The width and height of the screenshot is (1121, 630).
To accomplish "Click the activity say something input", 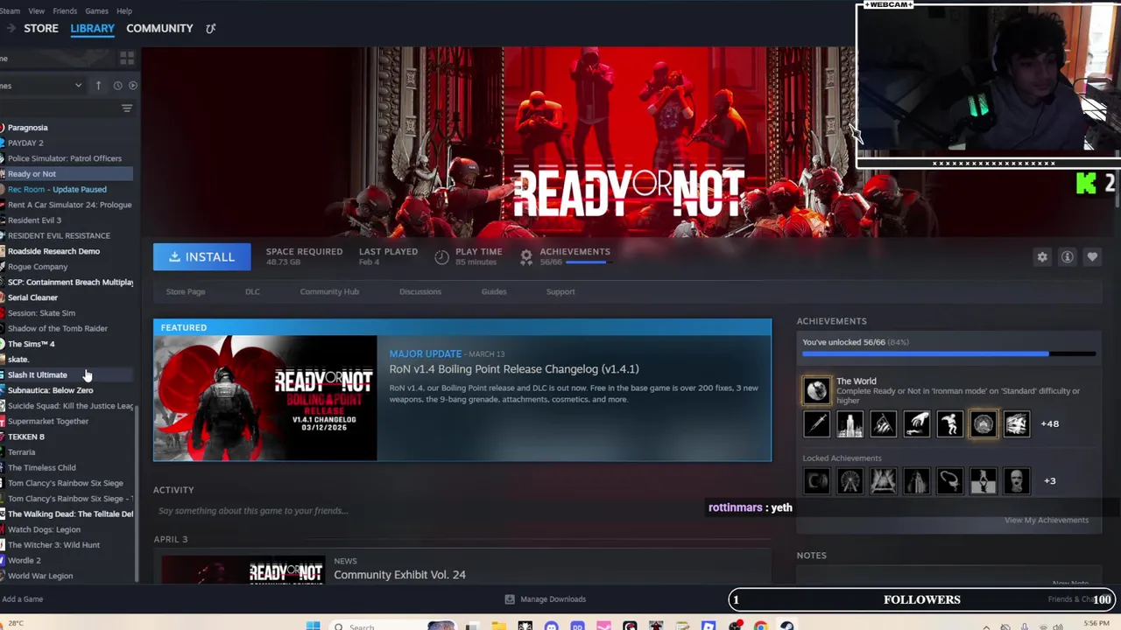I will [462, 511].
